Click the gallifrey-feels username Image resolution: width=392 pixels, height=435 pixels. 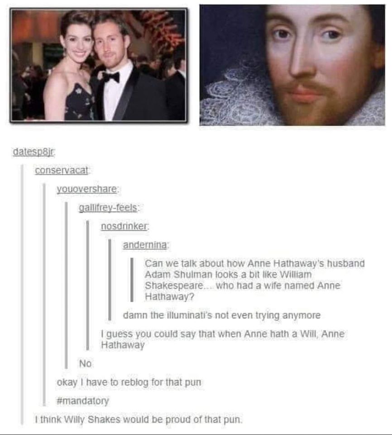(108, 208)
